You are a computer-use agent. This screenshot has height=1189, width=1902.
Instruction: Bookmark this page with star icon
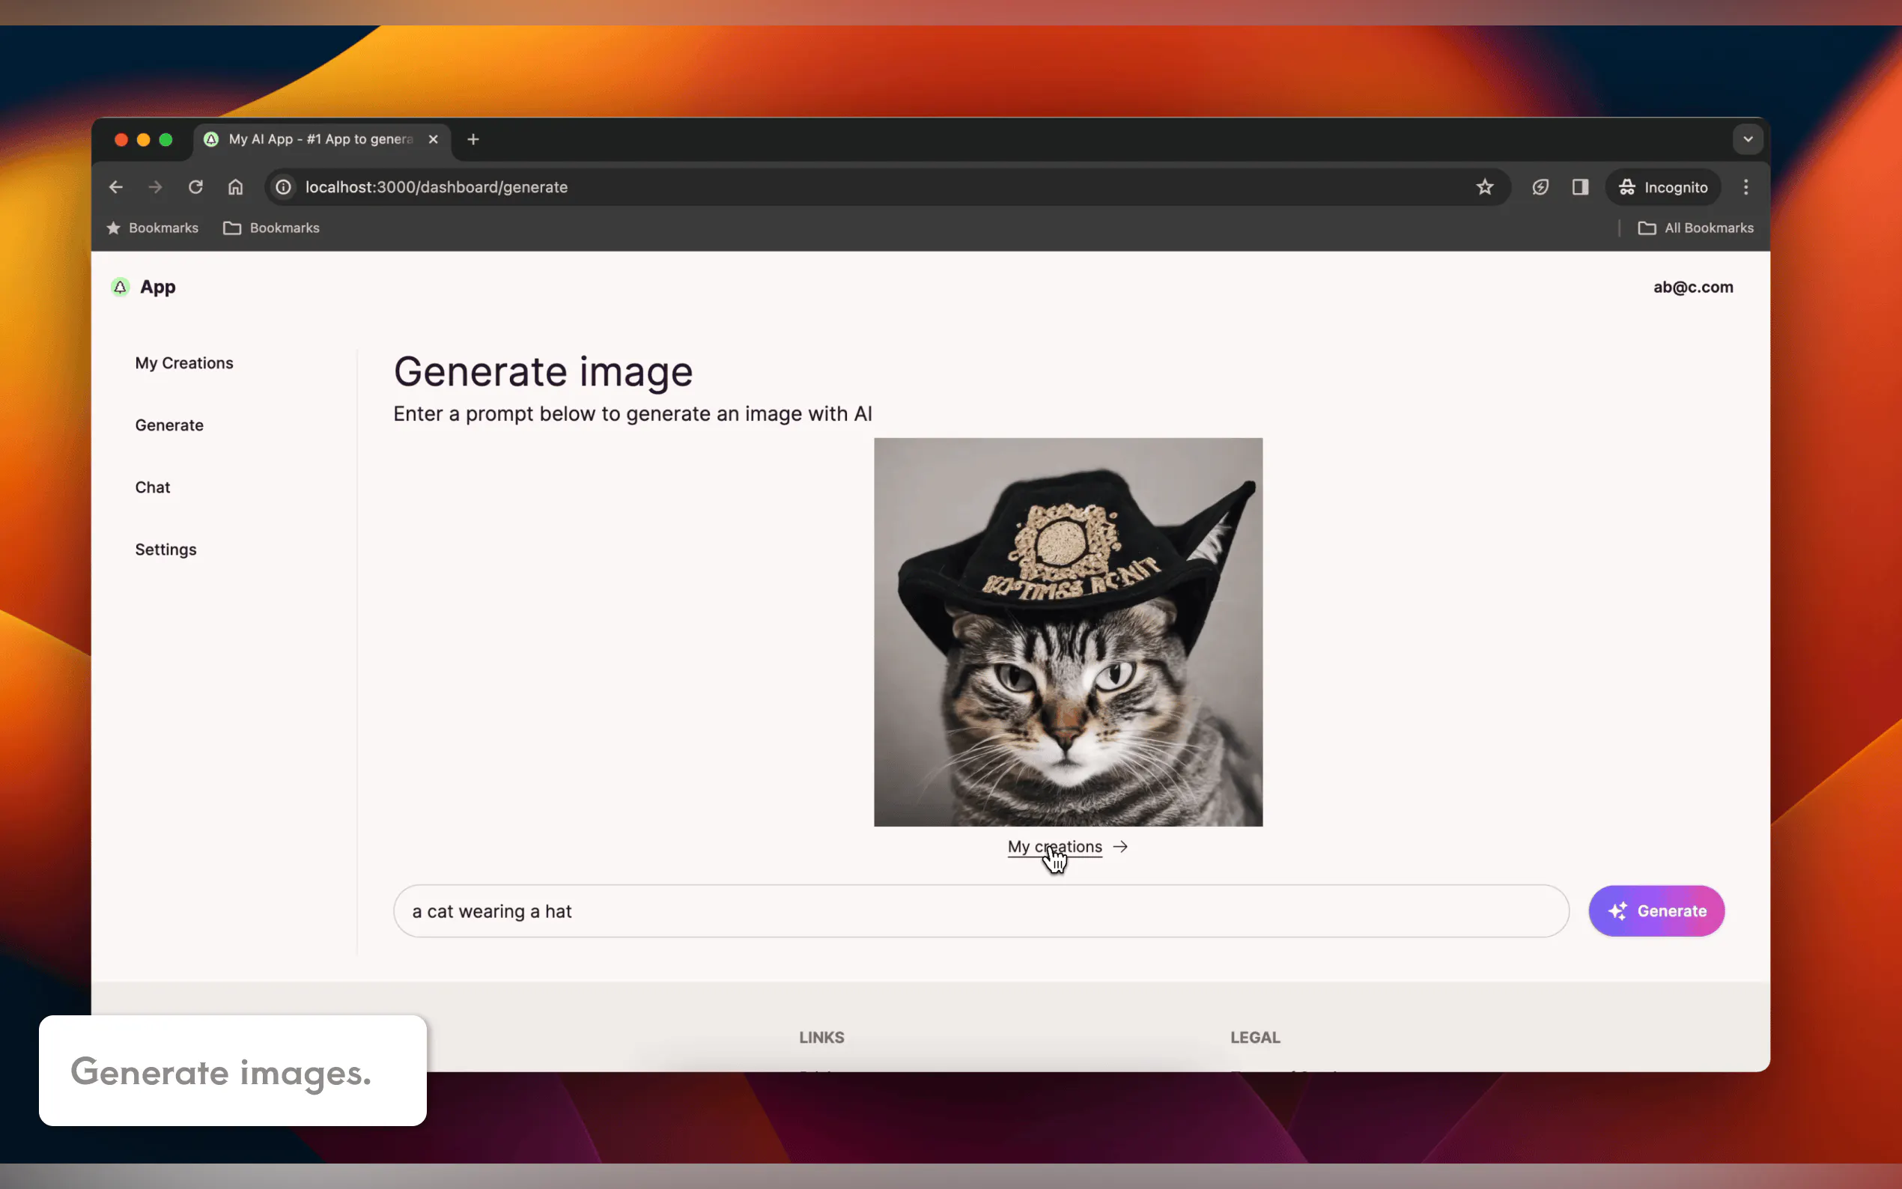pos(1483,187)
